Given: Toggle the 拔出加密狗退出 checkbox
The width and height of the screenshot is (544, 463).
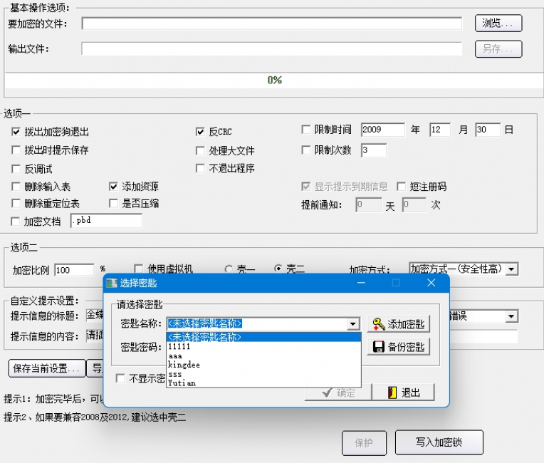Looking at the screenshot, I should [x=16, y=132].
